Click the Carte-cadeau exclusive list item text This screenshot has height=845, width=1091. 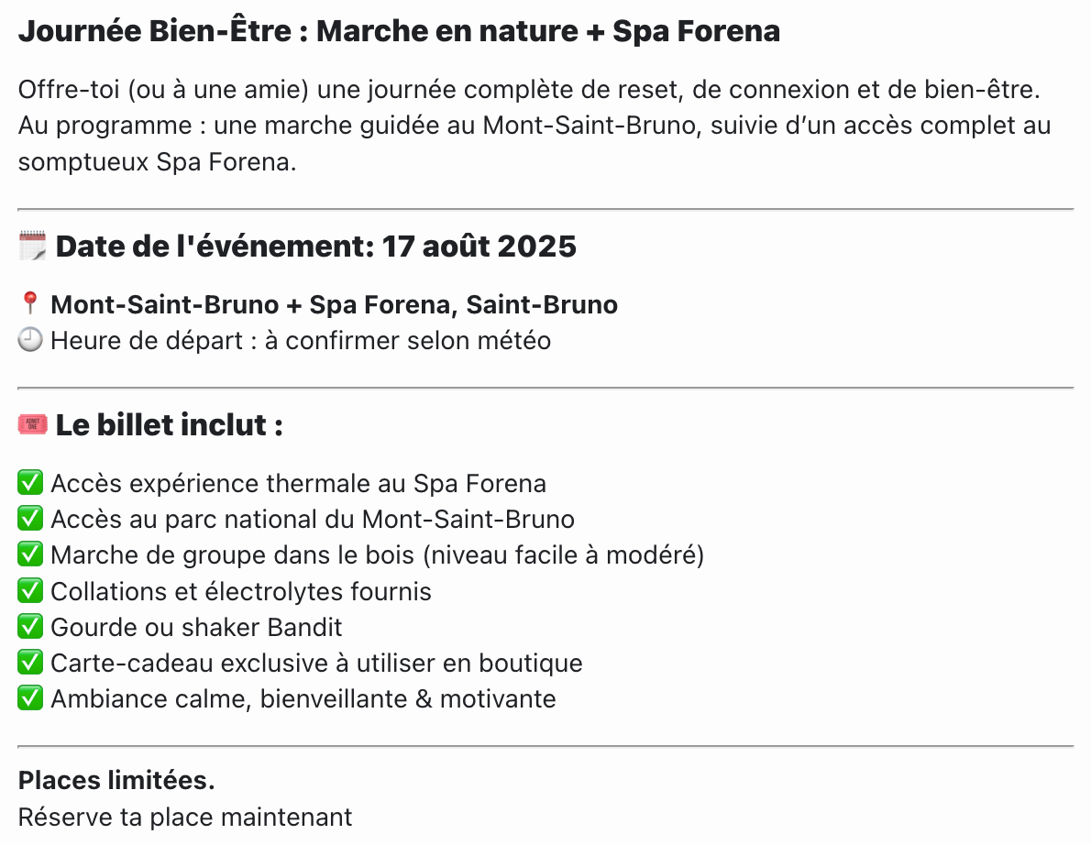pyautogui.click(x=316, y=664)
